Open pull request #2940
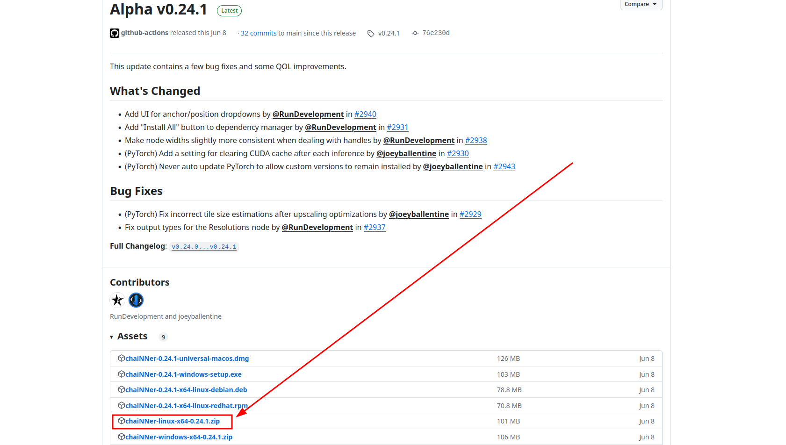Viewport: 786px width, 445px height. [365, 114]
